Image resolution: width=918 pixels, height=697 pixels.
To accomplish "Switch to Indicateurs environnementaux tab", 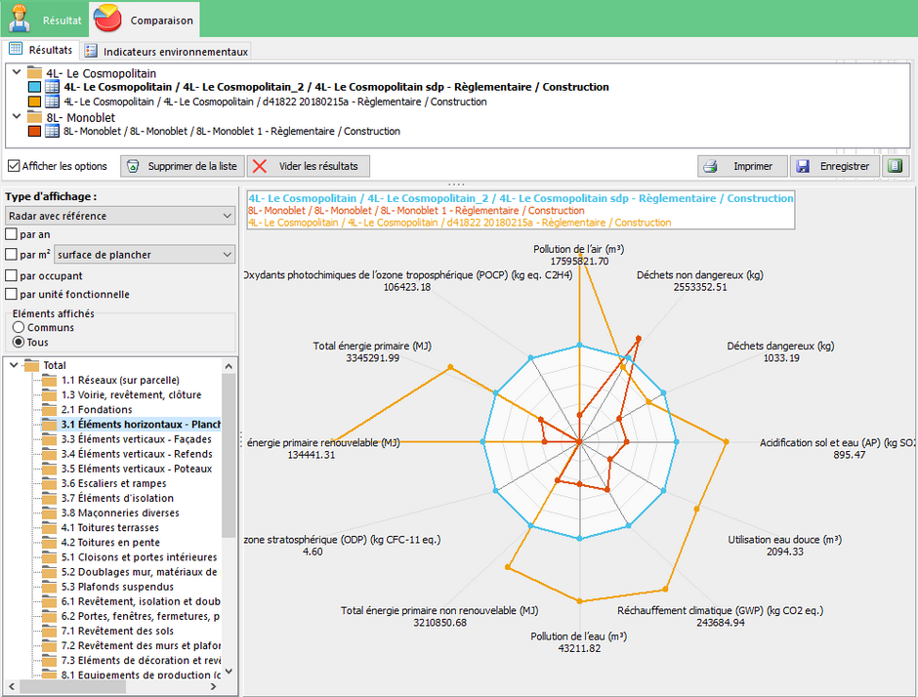I will (167, 52).
